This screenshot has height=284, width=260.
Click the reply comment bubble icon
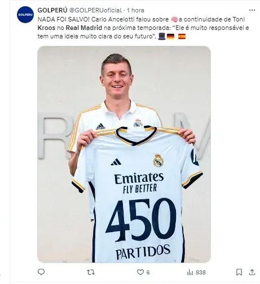click(41, 272)
